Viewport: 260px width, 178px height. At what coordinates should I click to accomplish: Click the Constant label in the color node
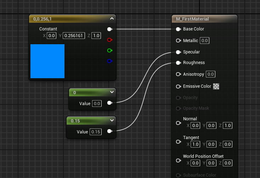coord(48,29)
